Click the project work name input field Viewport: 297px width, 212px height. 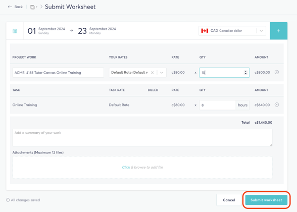click(x=58, y=73)
